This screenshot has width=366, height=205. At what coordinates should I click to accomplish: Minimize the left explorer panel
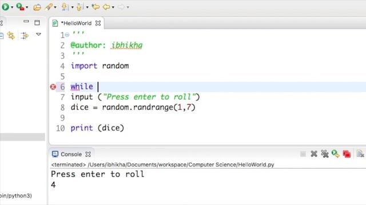[x=26, y=22]
